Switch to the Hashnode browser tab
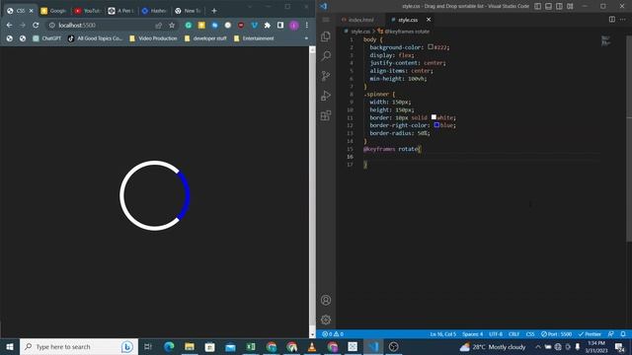 tap(154, 11)
